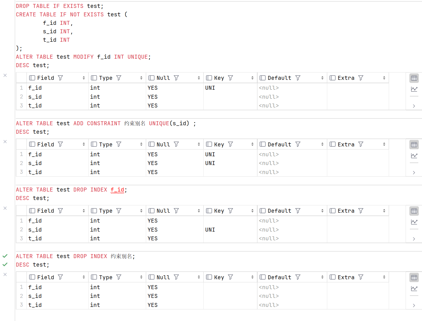Screen dimensions: 422x321
Task: Filter the Field column in second table
Action: click(x=60, y=144)
